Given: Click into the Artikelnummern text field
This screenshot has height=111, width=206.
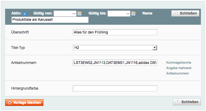Looking at the screenshot, I should [115, 63].
